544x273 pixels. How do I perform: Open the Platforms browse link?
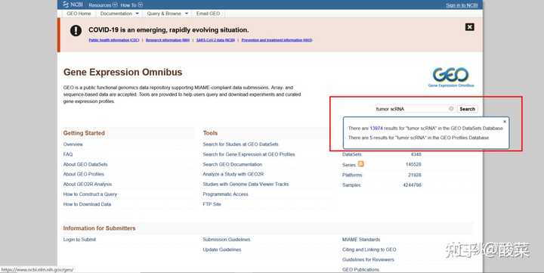point(352,175)
